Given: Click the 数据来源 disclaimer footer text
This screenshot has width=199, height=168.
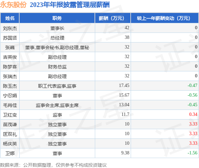Looking at the screenshot, I should [x=53, y=165].
